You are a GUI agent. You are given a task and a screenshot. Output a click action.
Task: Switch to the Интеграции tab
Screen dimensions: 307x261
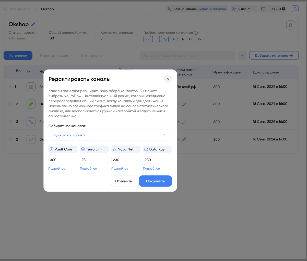pos(91,56)
